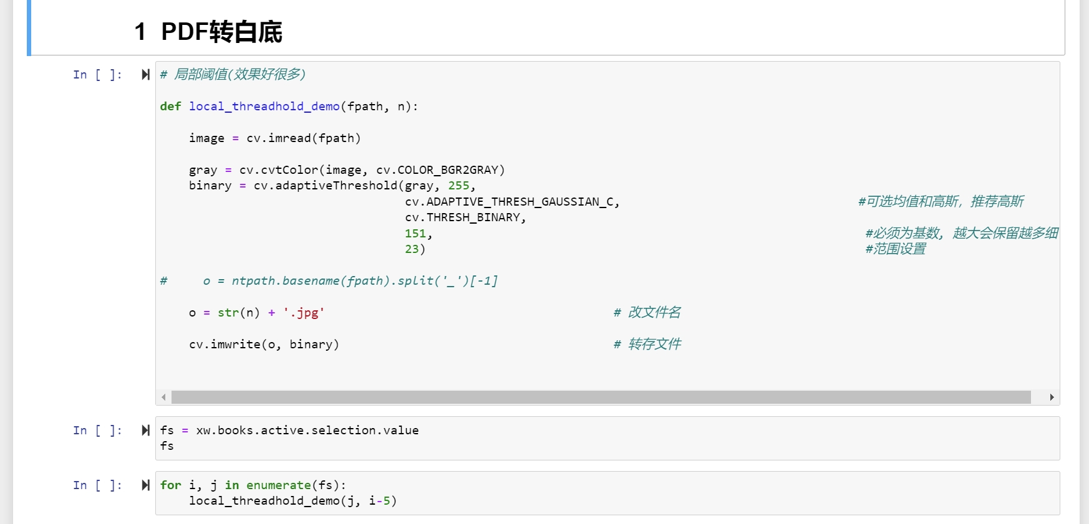Click 'cv.ADAPTIVE_THRESH_GAUSSIAN_C,' argument

(x=512, y=202)
